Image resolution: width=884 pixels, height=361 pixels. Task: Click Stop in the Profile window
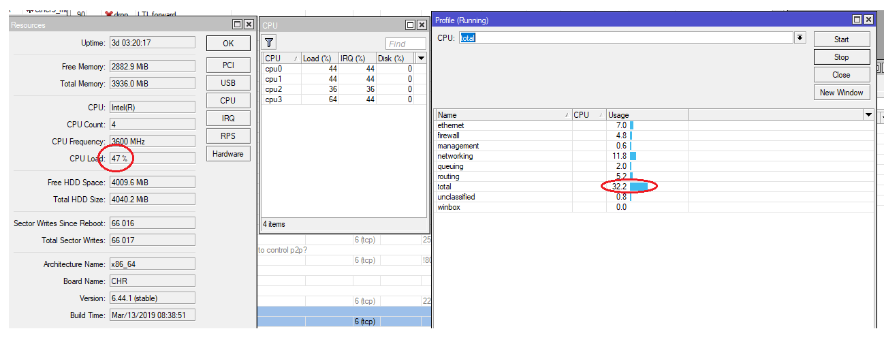842,57
